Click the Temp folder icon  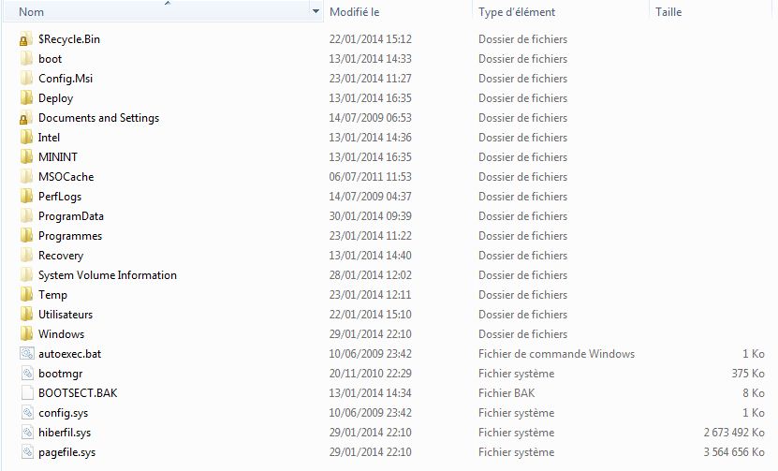pyautogui.click(x=26, y=295)
